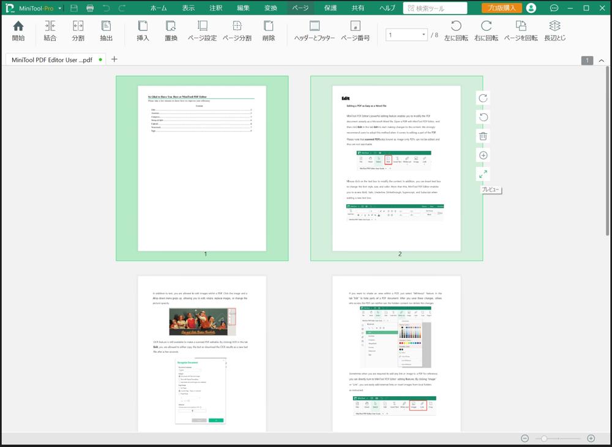
Task: Open the 変換 convert tab
Action: coord(271,8)
